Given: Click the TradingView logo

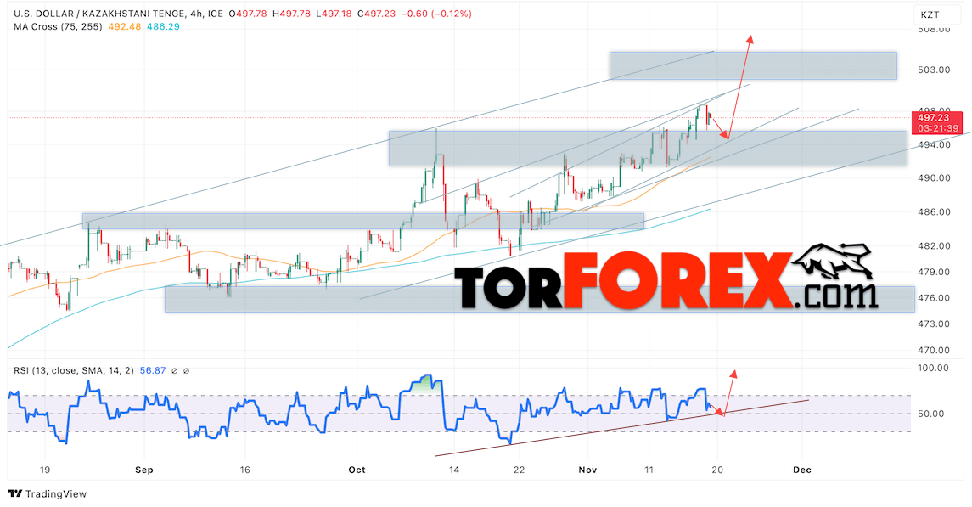Looking at the screenshot, I should 47,494.
